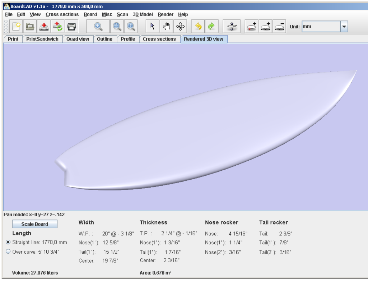The width and height of the screenshot is (368, 281).
Task: Click the Area: 0,676 m² readout
Action: click(x=155, y=273)
